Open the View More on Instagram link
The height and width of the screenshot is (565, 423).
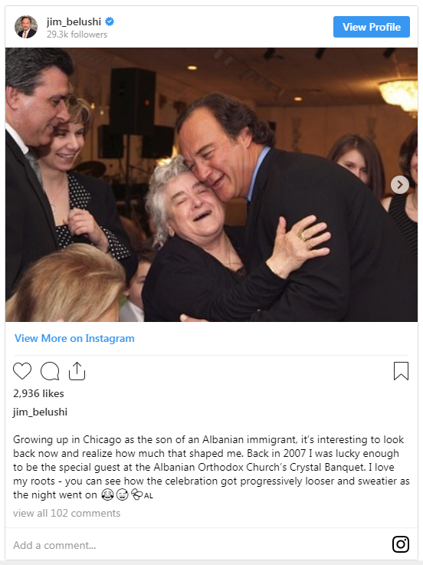(x=74, y=338)
